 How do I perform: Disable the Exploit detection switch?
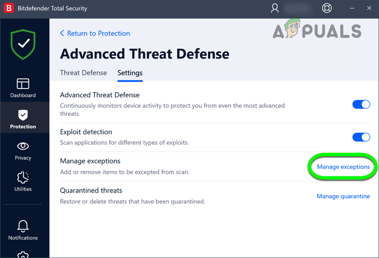click(x=361, y=137)
